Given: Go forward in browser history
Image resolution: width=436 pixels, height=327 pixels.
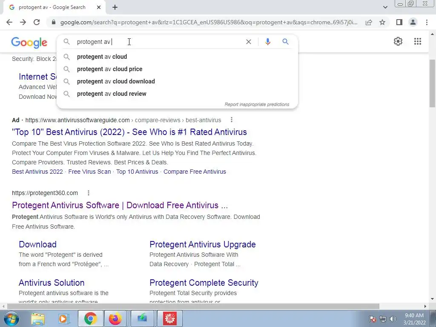Looking at the screenshot, I should 23,22.
